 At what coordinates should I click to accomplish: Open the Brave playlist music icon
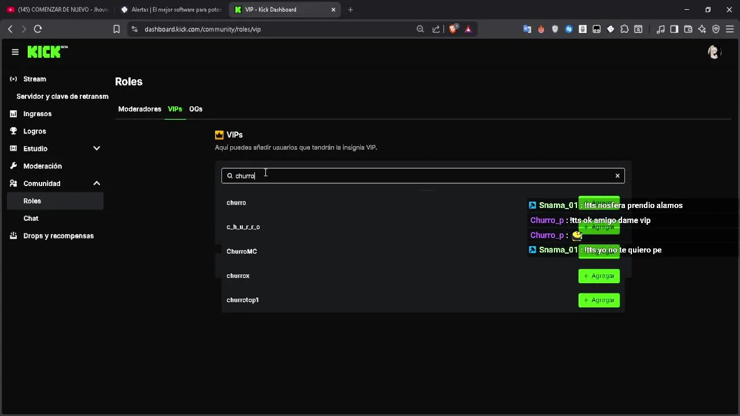pos(660,29)
